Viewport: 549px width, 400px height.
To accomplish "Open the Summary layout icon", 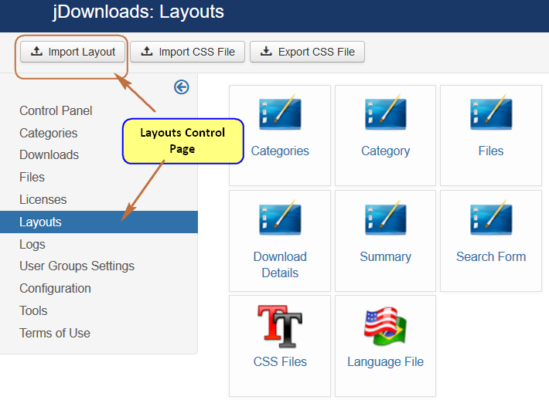I will (386, 218).
